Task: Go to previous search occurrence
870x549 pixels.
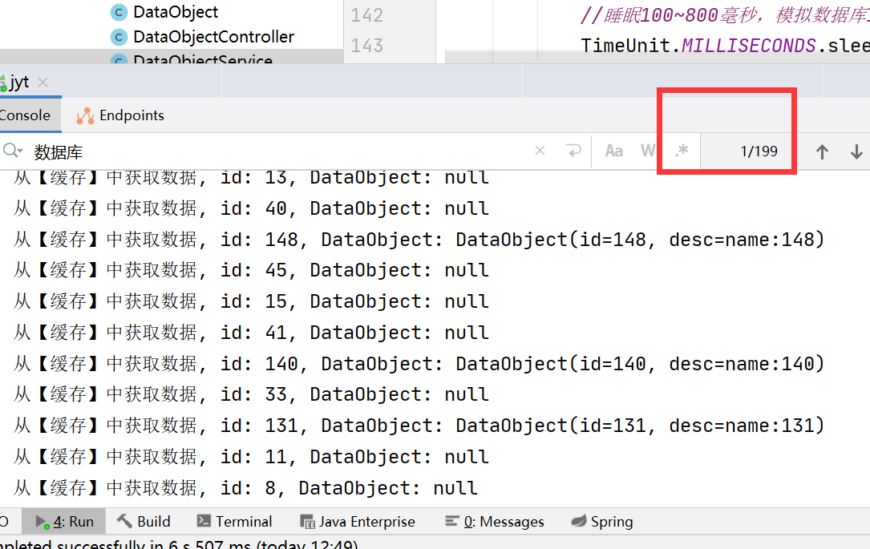Action: (x=822, y=151)
